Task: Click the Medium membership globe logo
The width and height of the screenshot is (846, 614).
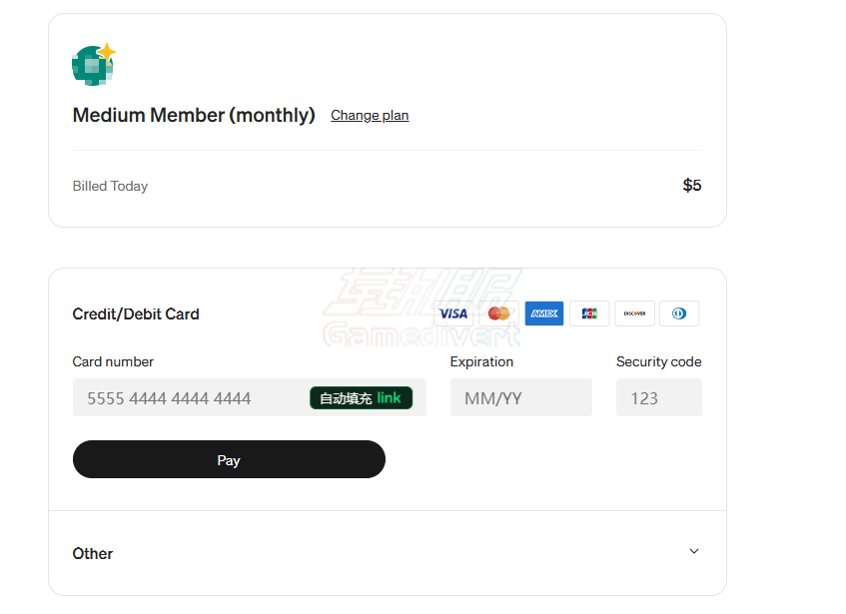Action: 92,65
